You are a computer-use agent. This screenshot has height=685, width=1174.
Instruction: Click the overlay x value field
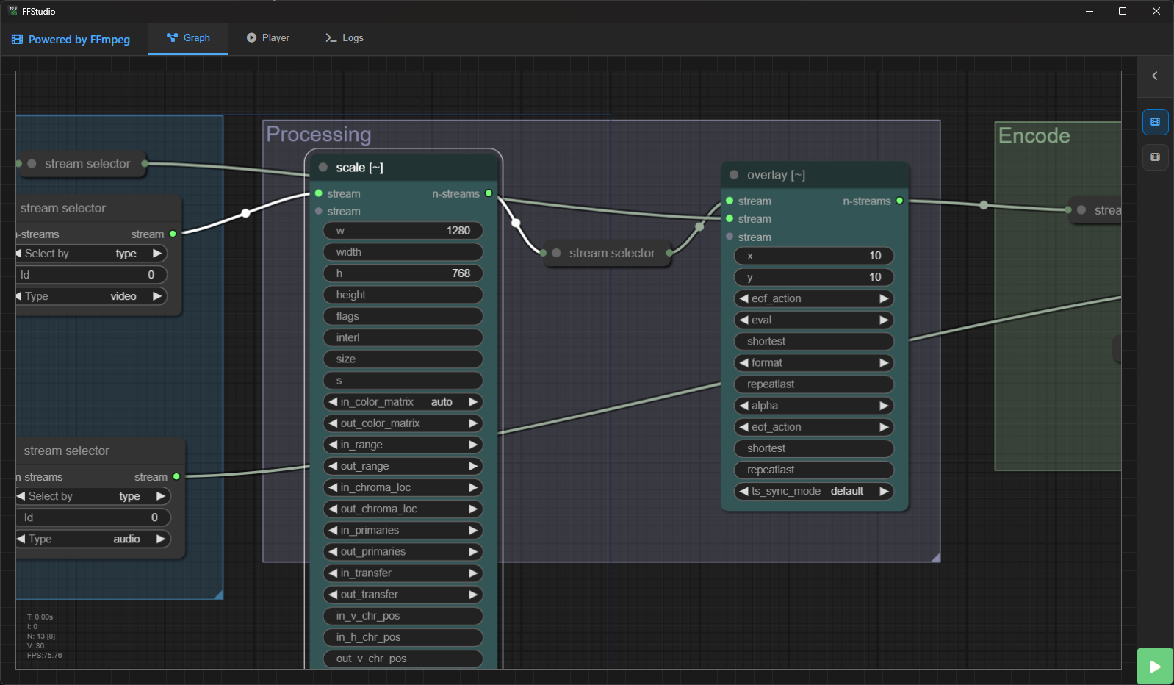(814, 256)
